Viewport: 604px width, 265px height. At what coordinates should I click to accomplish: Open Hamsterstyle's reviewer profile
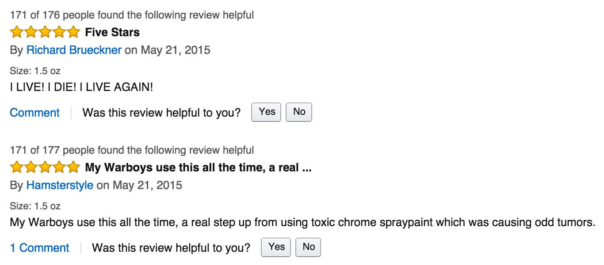coord(60,185)
